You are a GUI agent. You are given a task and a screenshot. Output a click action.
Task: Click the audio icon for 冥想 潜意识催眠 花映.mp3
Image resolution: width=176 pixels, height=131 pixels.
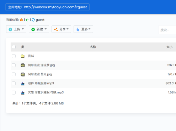tap(23, 92)
